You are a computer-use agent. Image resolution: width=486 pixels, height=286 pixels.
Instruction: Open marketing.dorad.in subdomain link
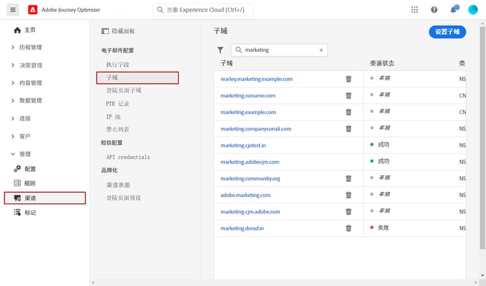(x=242, y=228)
